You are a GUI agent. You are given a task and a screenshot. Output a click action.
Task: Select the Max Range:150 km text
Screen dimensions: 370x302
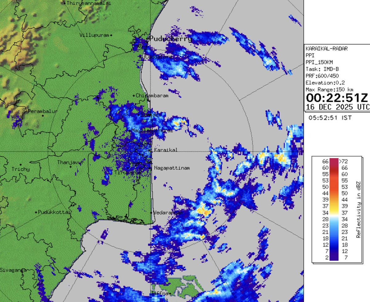(x=330, y=89)
